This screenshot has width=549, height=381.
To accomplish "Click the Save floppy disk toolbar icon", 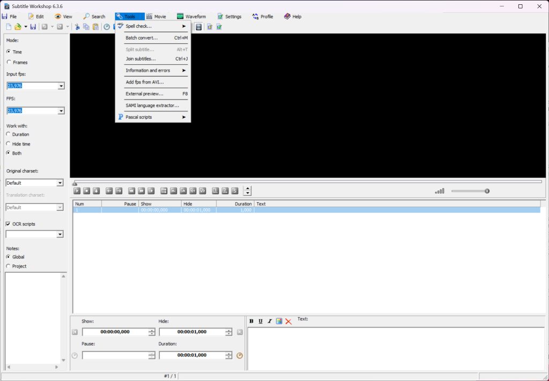I will [33, 27].
